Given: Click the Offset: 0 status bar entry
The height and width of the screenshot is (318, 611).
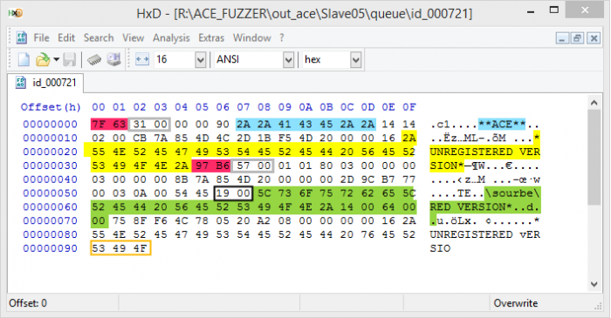Looking at the screenshot, I should pyautogui.click(x=28, y=303).
